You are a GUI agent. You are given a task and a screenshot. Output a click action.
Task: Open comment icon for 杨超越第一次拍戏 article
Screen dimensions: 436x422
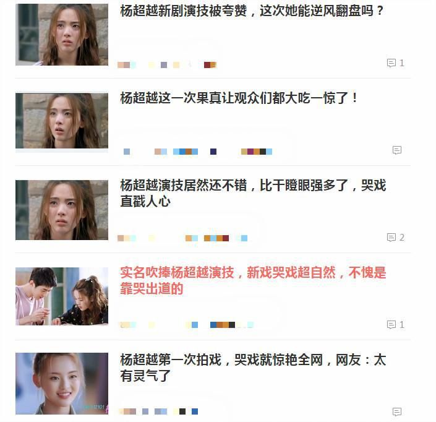tap(397, 411)
